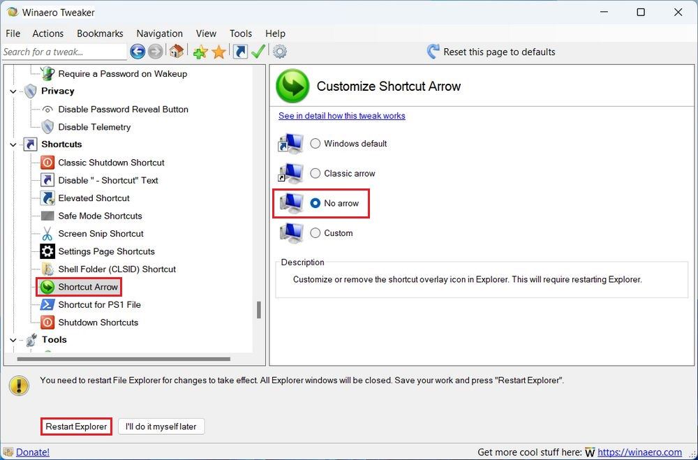
Task: Click the yellow exclamation warning icon
Action: point(19,385)
